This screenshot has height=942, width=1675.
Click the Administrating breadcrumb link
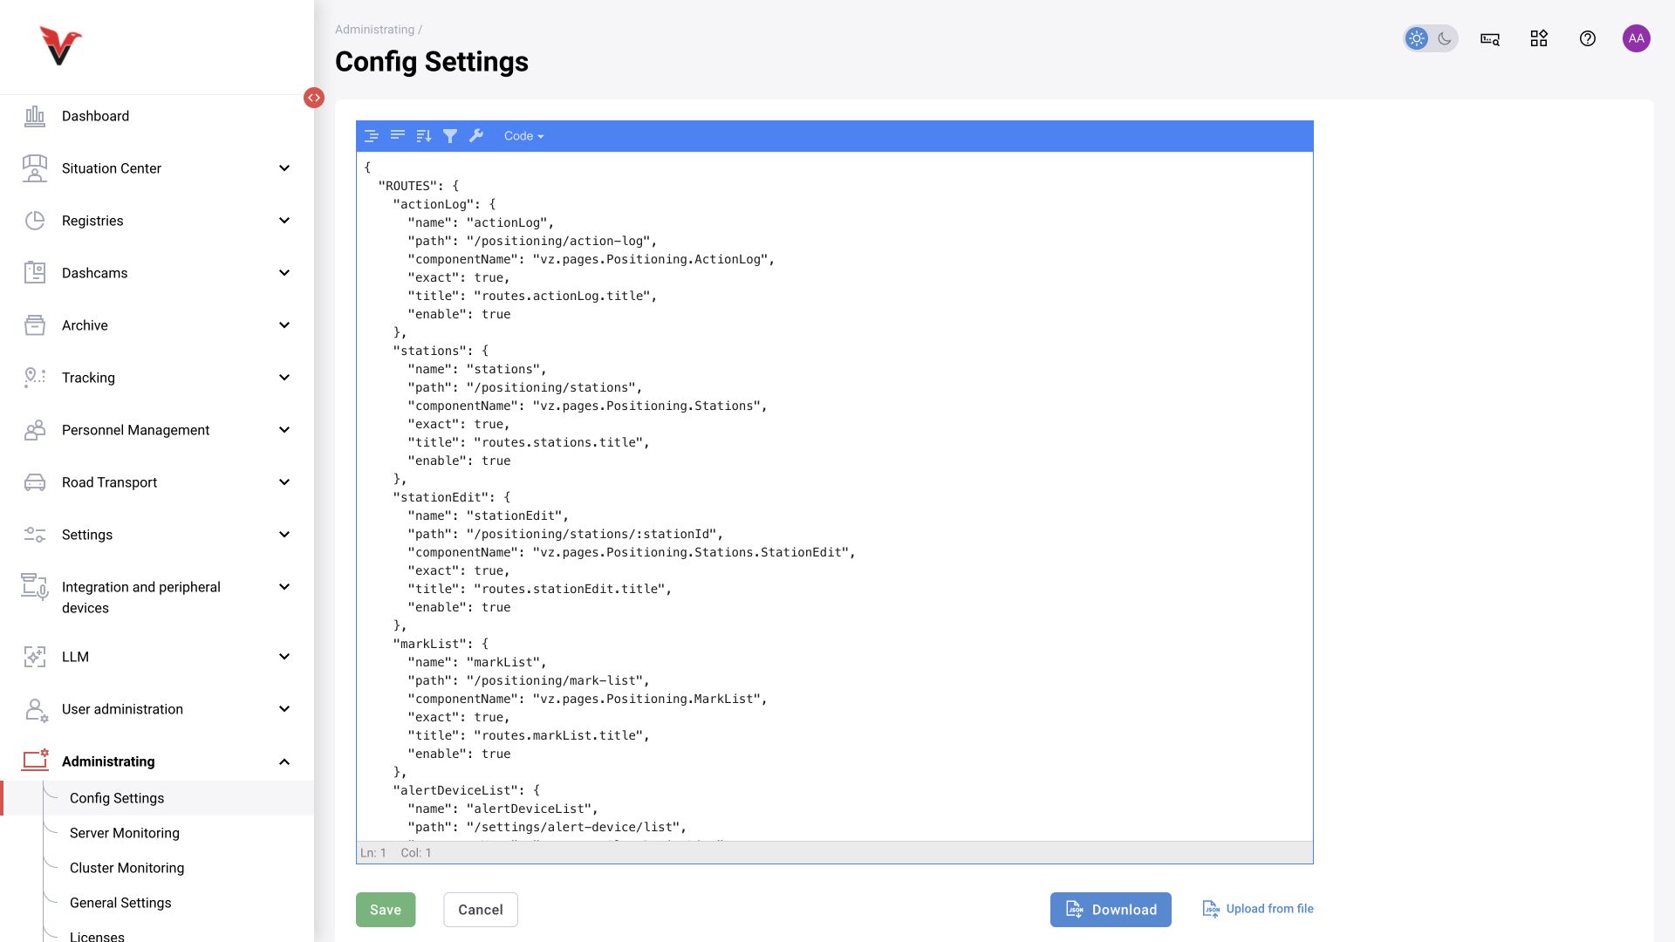click(x=375, y=30)
